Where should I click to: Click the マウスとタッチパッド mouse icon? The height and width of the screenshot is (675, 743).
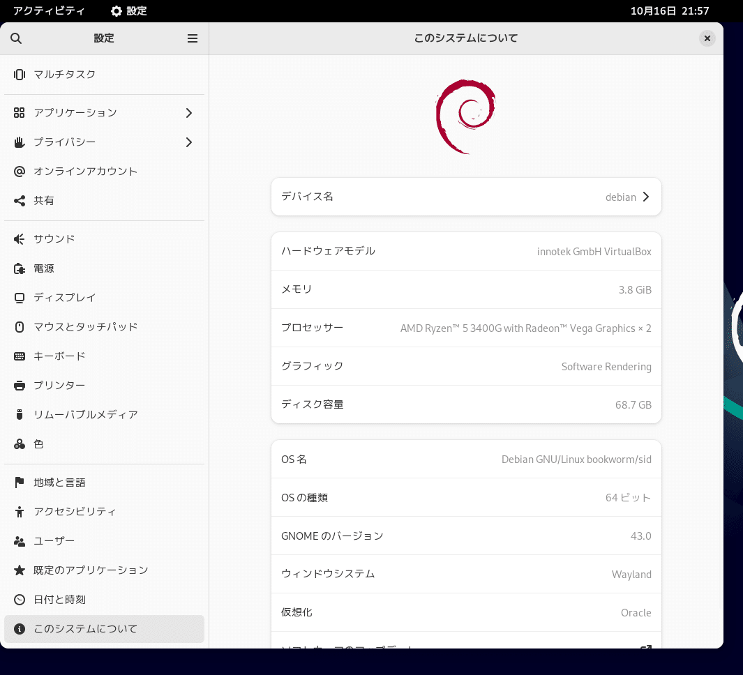pos(20,327)
